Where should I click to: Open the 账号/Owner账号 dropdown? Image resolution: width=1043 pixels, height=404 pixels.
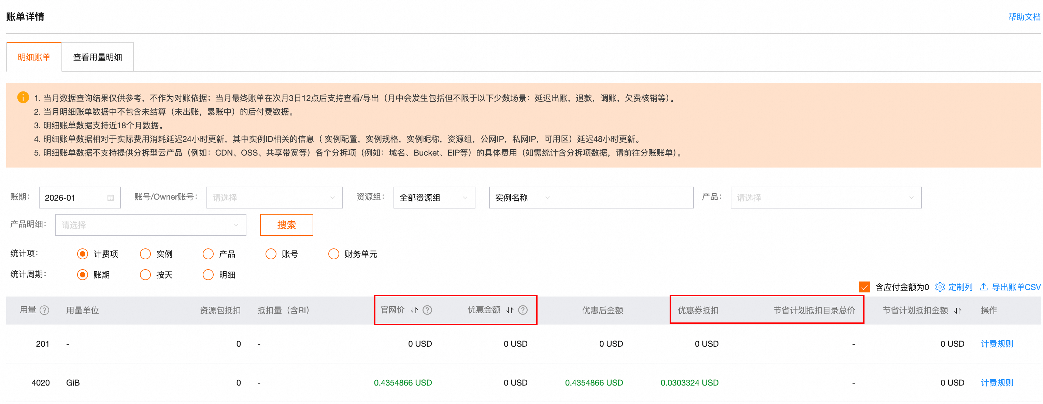(x=274, y=198)
